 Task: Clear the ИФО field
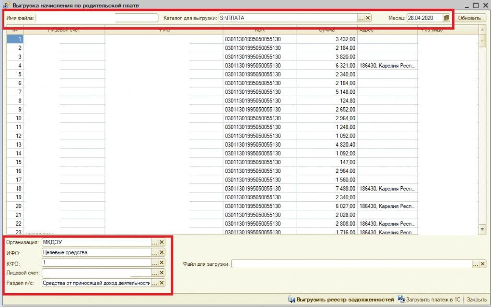tap(162, 252)
